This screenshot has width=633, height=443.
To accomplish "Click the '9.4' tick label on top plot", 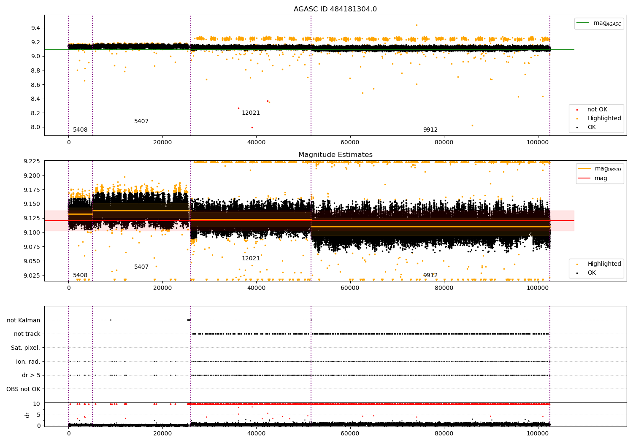I will (x=35, y=28).
